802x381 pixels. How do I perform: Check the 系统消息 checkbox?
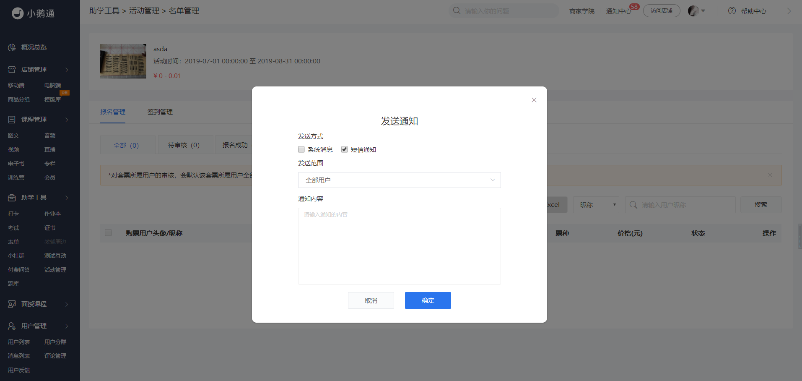coord(301,149)
